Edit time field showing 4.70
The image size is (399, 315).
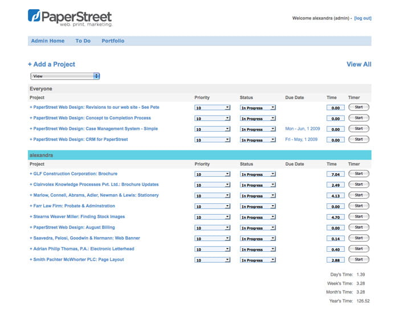click(335, 217)
